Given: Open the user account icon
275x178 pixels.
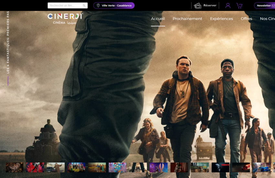Looking at the screenshot, I should [x=228, y=6].
